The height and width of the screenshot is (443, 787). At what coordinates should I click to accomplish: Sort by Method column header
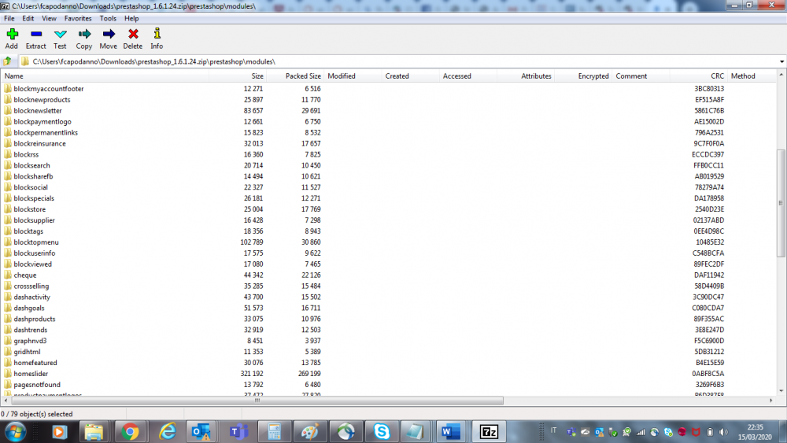tap(752, 76)
